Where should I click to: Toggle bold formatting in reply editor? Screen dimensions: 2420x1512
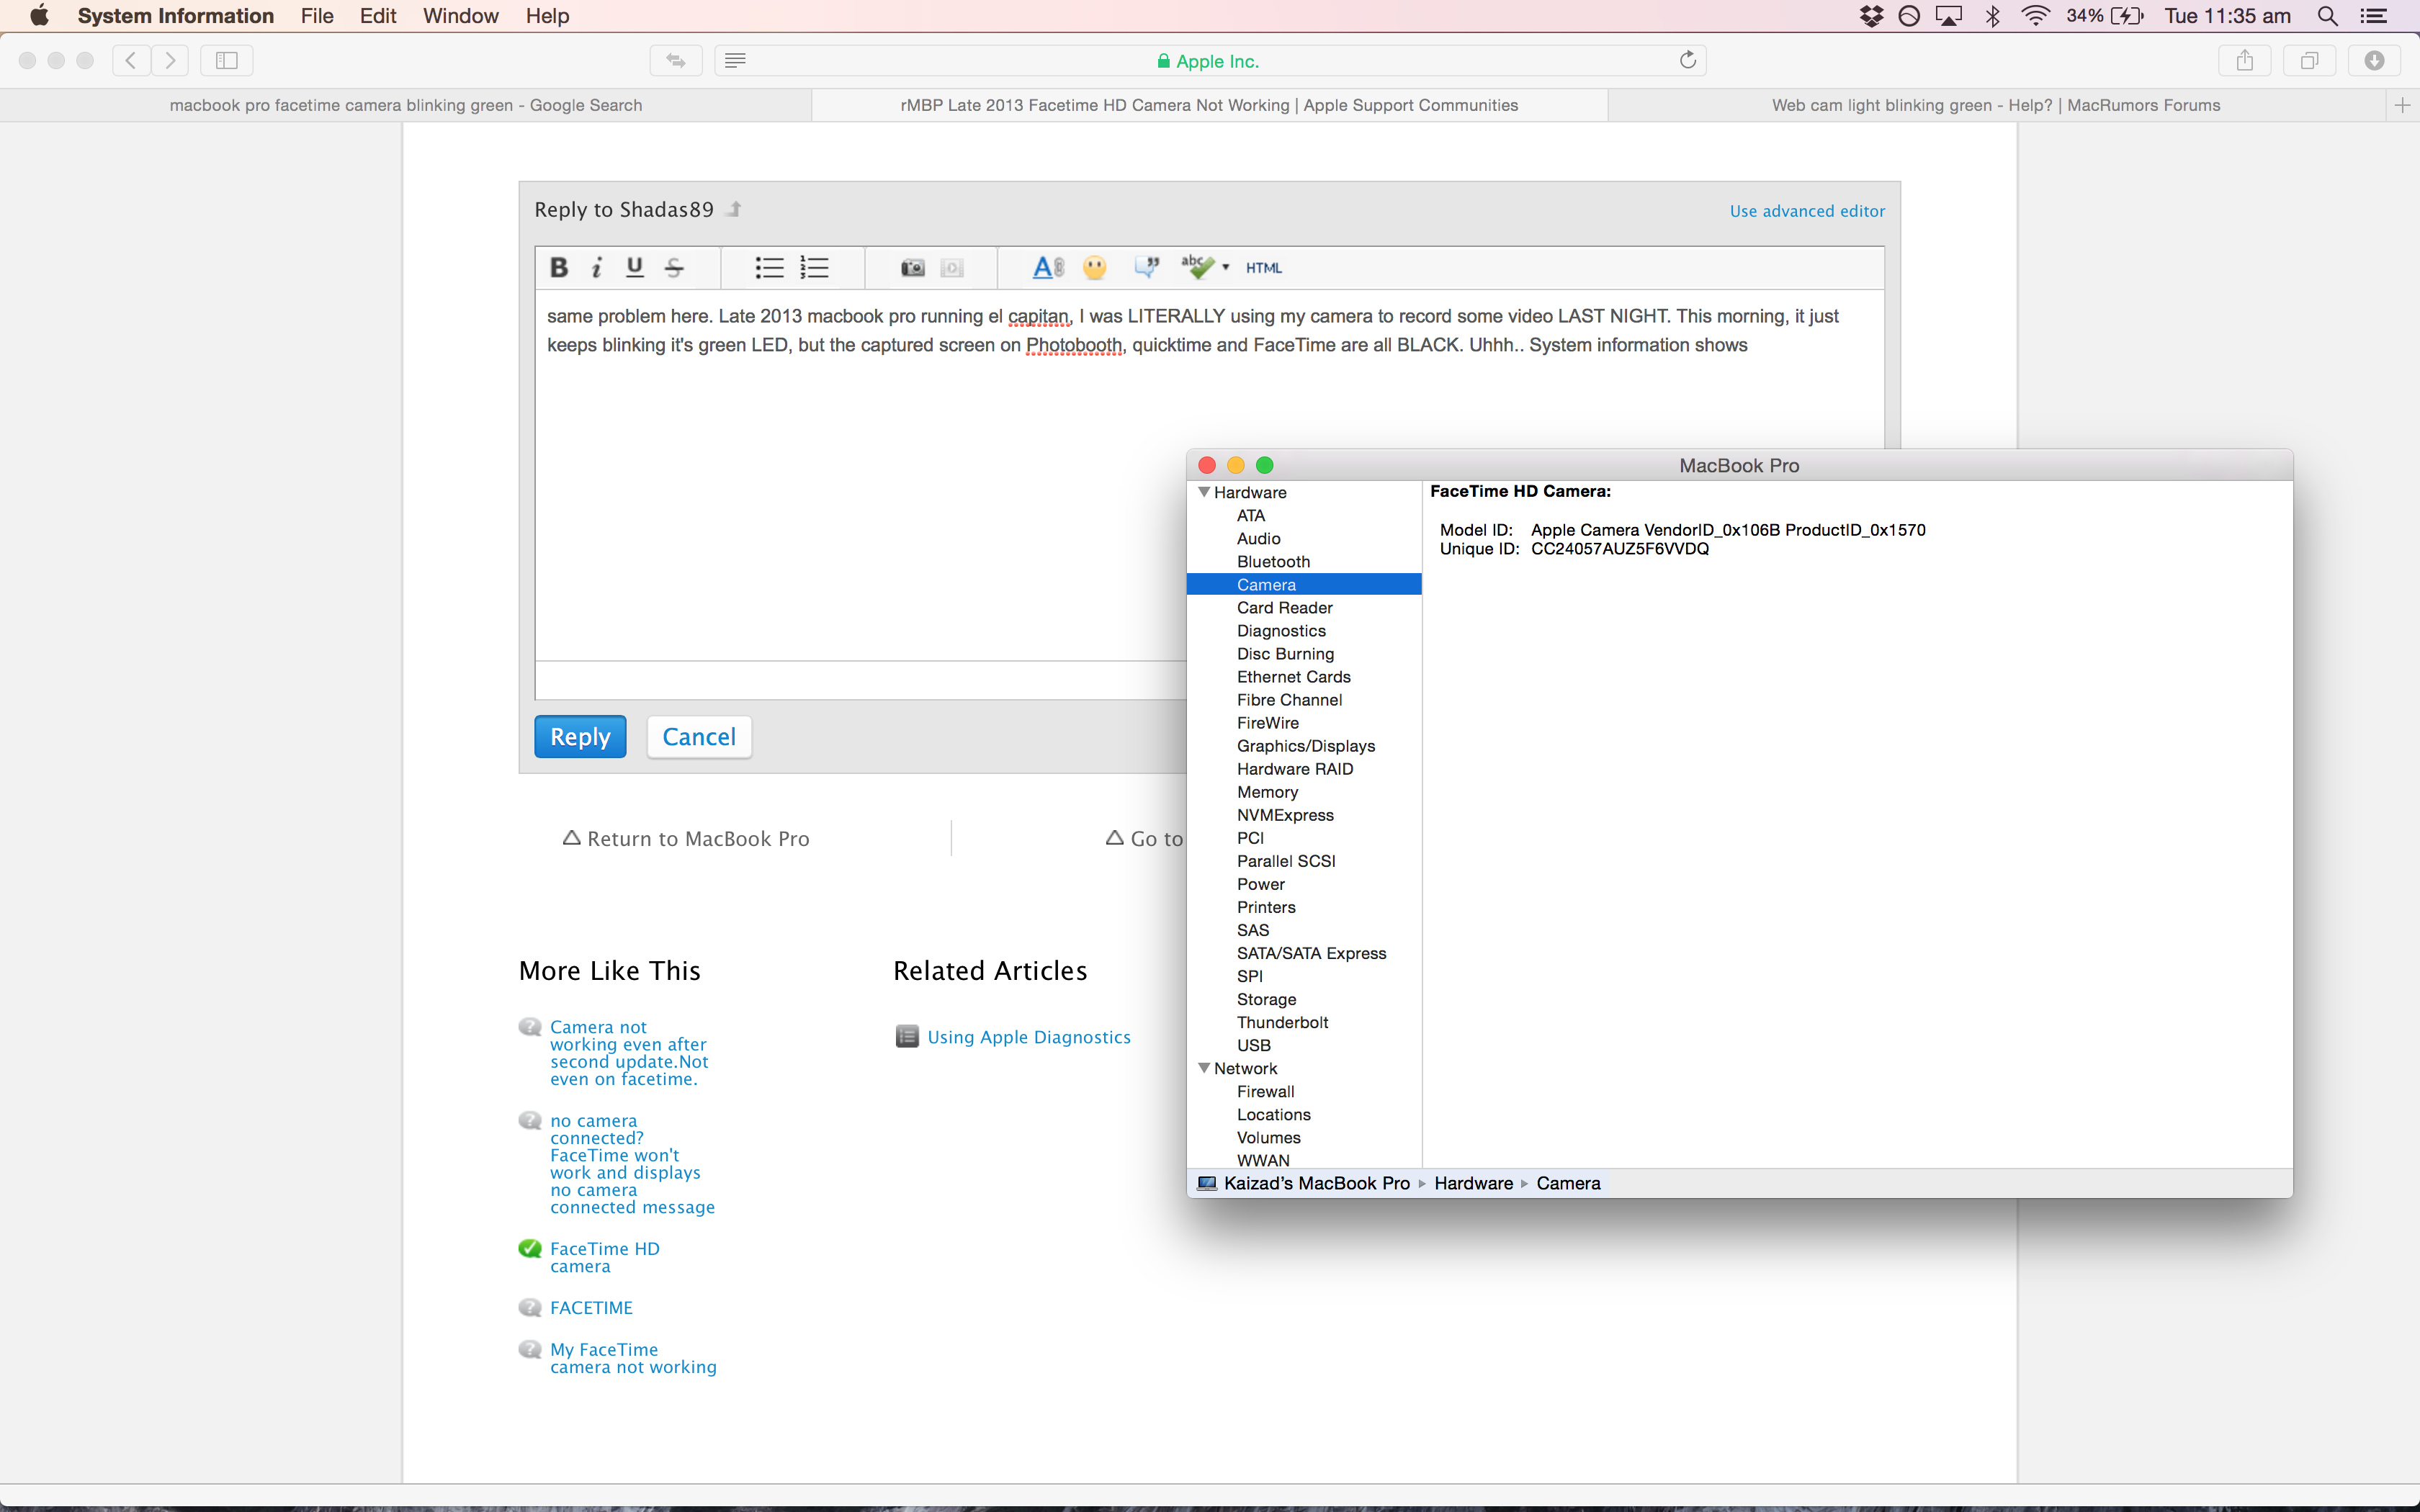click(x=559, y=267)
